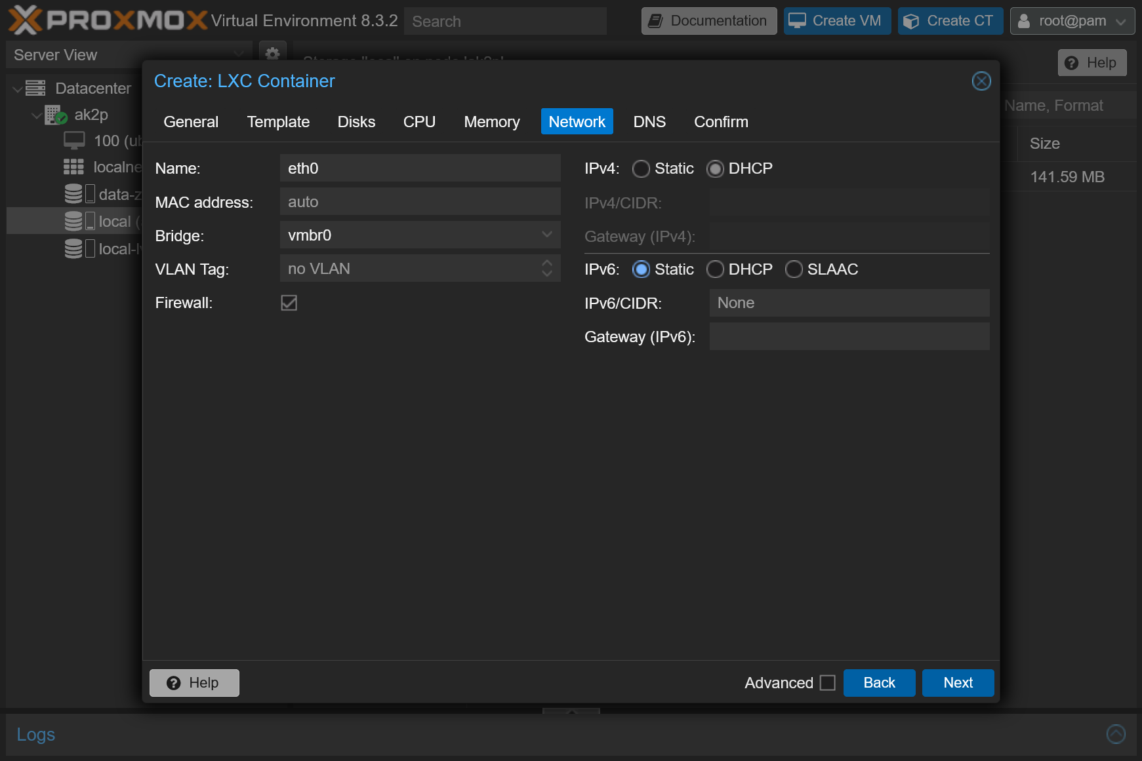Click the Datacenter tree label
The image size is (1142, 761).
coord(93,88)
